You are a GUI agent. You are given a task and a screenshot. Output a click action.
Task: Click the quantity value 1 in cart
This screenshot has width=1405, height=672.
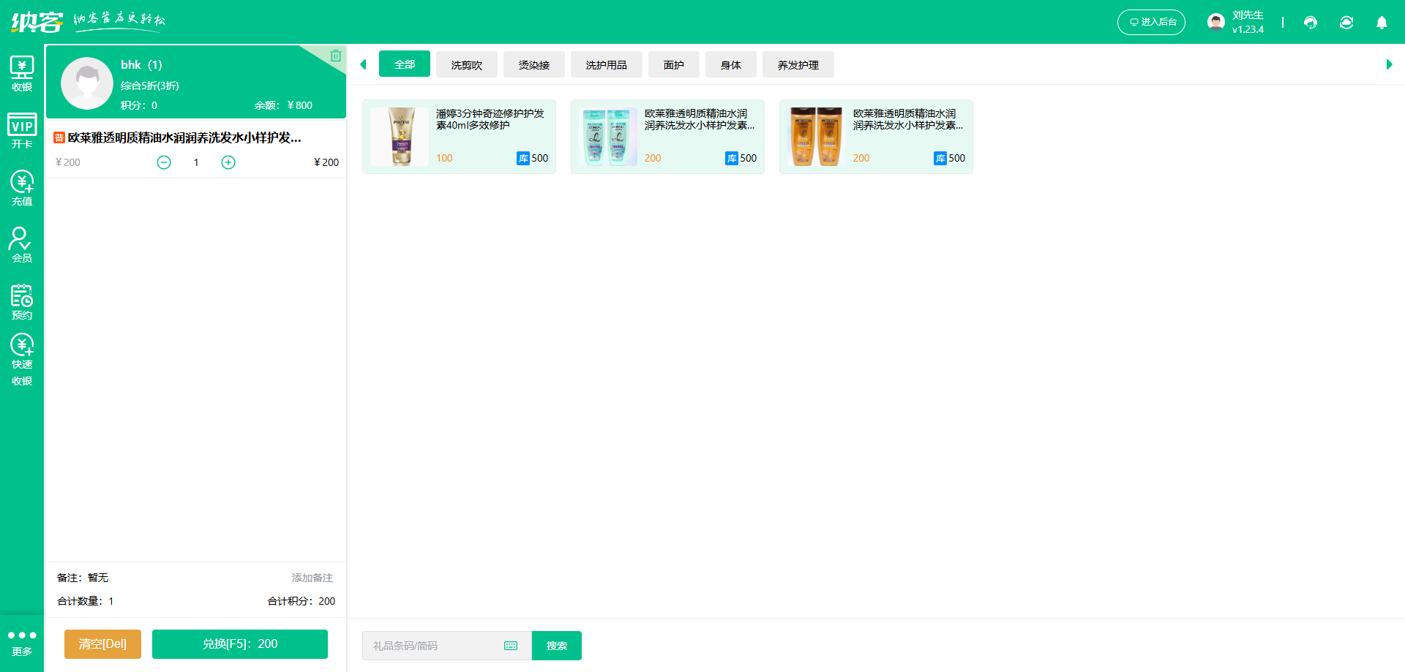pos(196,162)
